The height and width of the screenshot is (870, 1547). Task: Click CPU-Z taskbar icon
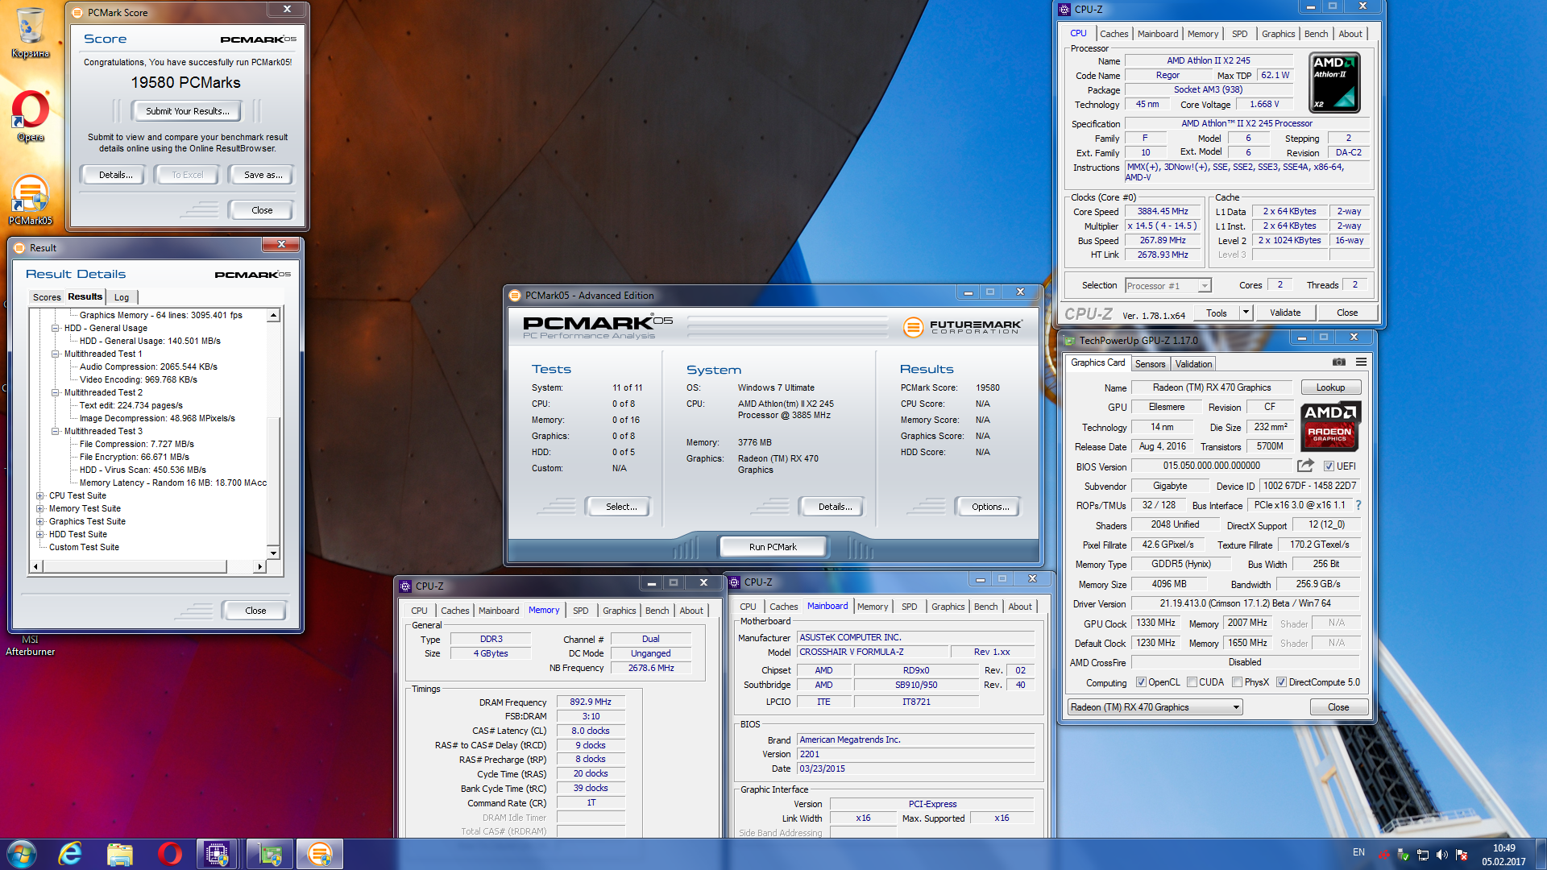tap(217, 854)
